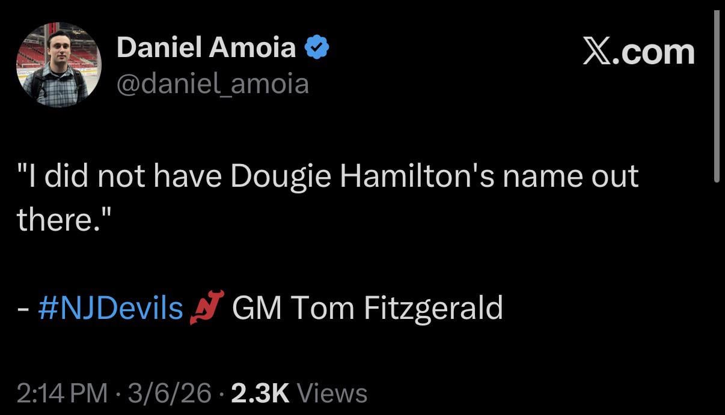Open the #NJDevils hashtag
Viewport: 725px width, 415px height.
[x=111, y=308]
